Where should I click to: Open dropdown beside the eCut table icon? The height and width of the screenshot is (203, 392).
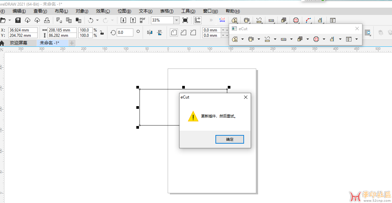356,39
